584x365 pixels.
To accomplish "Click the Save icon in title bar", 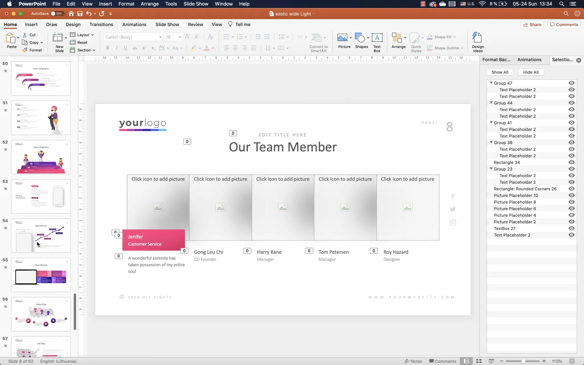I will (x=80, y=14).
